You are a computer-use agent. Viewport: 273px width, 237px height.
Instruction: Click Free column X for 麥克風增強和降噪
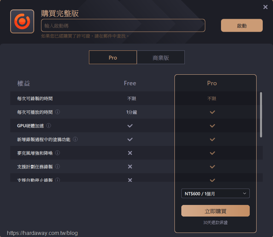coord(130,153)
